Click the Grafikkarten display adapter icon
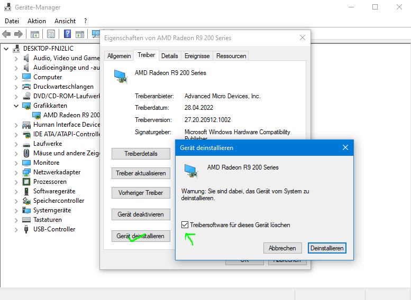This screenshot has height=300, width=411. coord(26,106)
